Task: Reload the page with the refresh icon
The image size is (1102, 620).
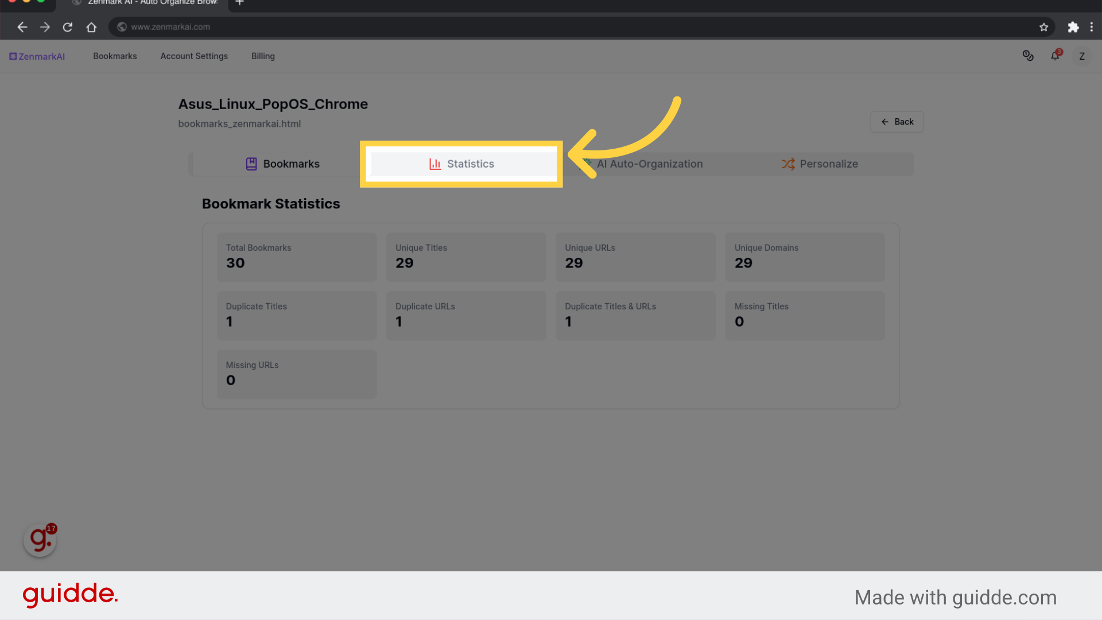Action: click(x=67, y=27)
